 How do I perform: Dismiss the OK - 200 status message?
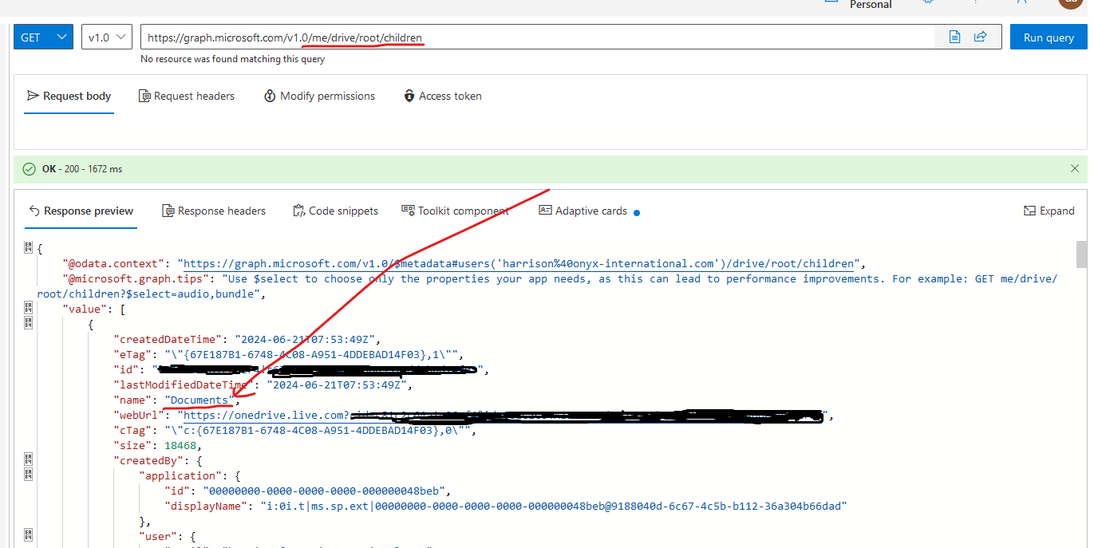pyautogui.click(x=1074, y=168)
